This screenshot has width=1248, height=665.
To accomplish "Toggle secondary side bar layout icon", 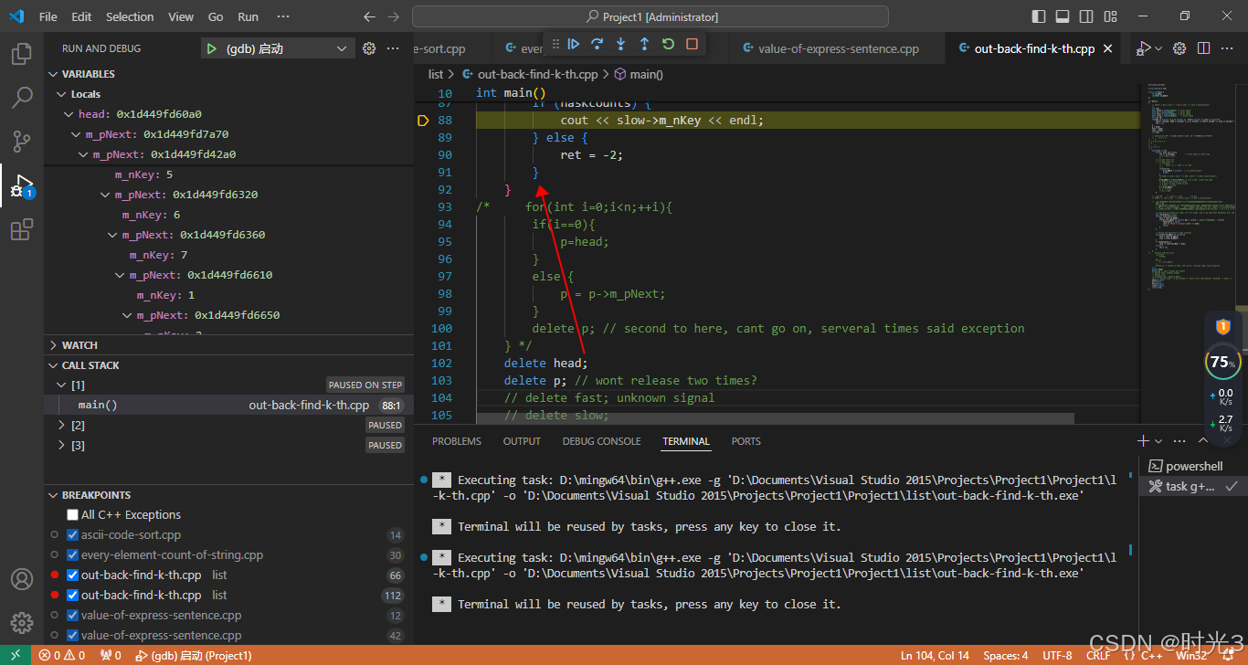I will pos(1086,16).
